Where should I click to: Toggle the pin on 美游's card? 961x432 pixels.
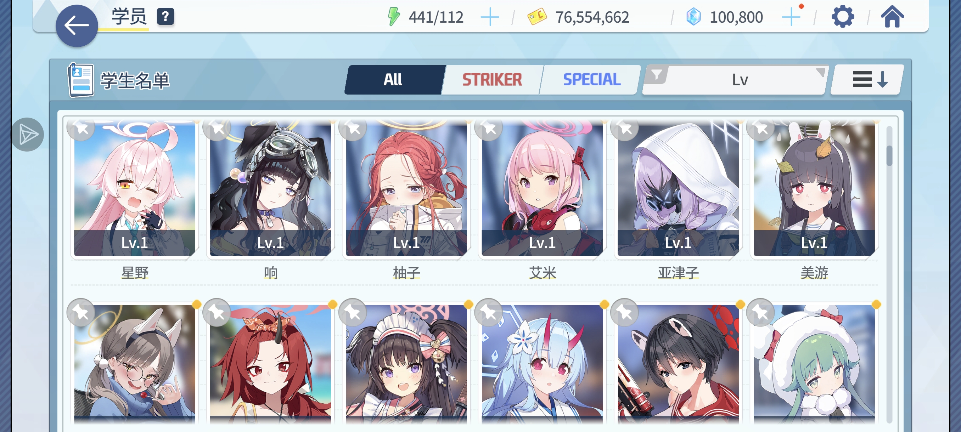tap(761, 129)
